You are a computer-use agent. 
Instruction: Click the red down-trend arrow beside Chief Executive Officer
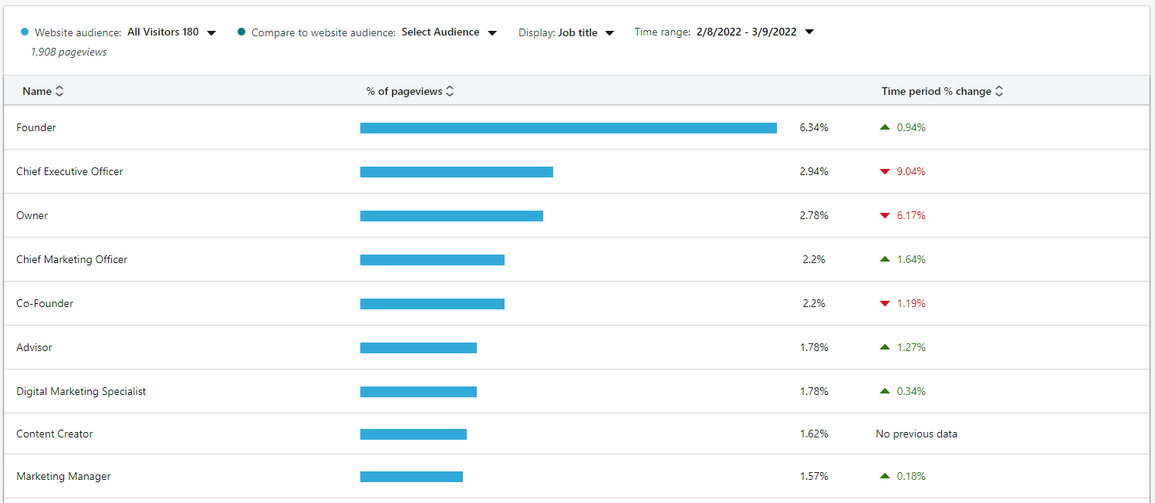[885, 171]
